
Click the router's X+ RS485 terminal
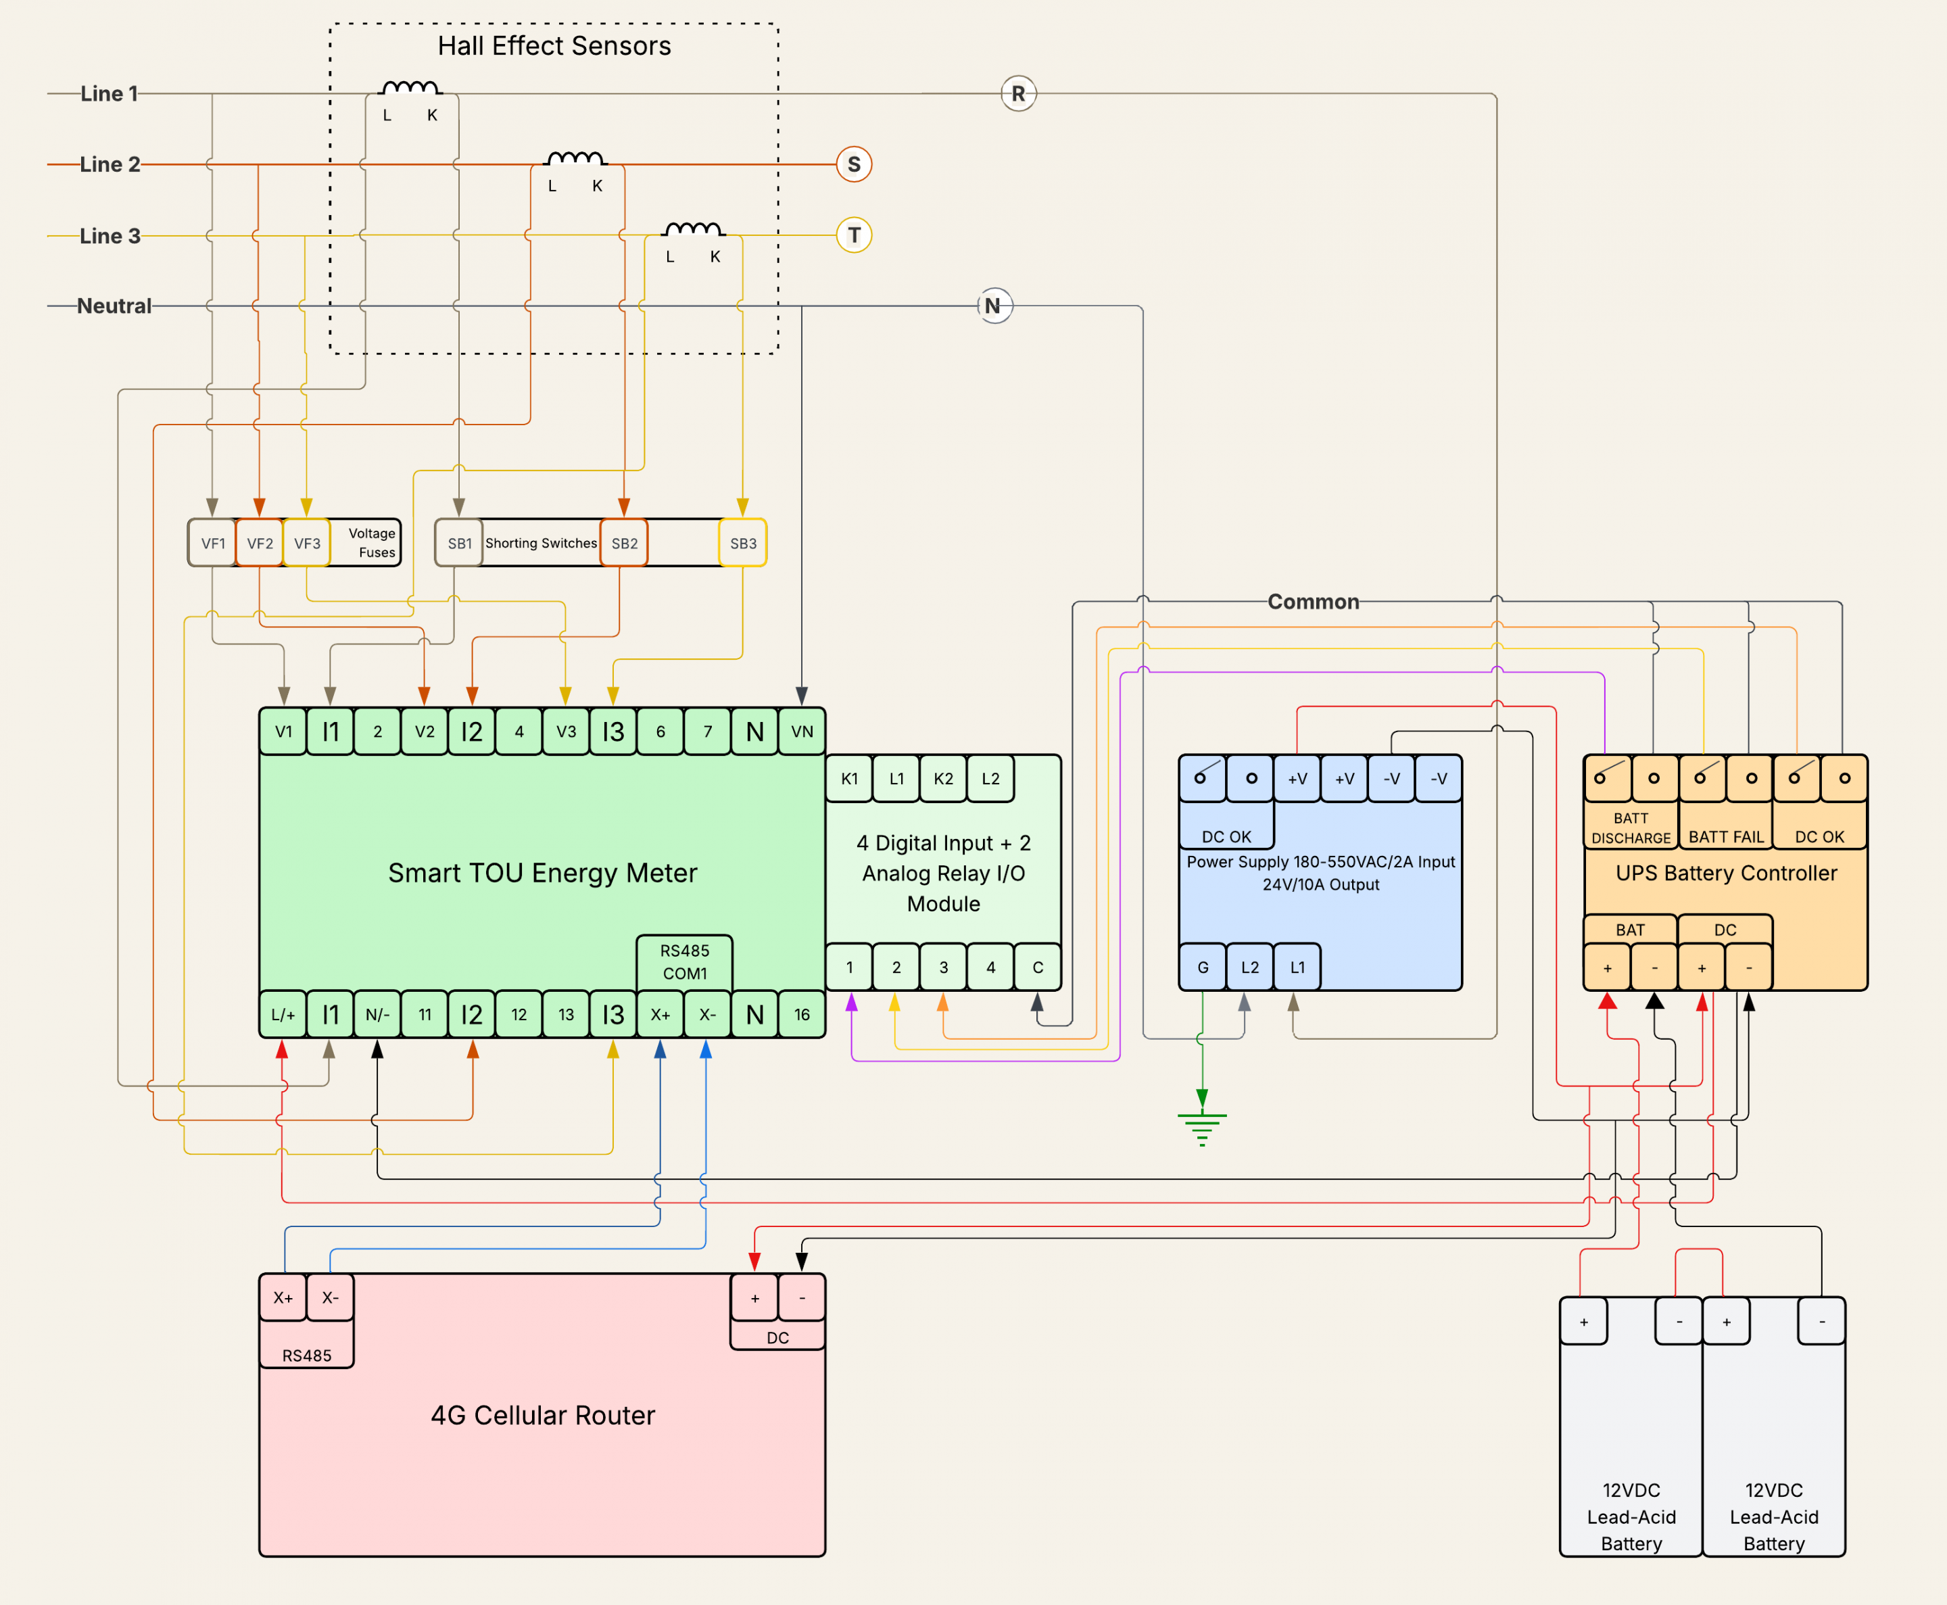click(x=284, y=1297)
